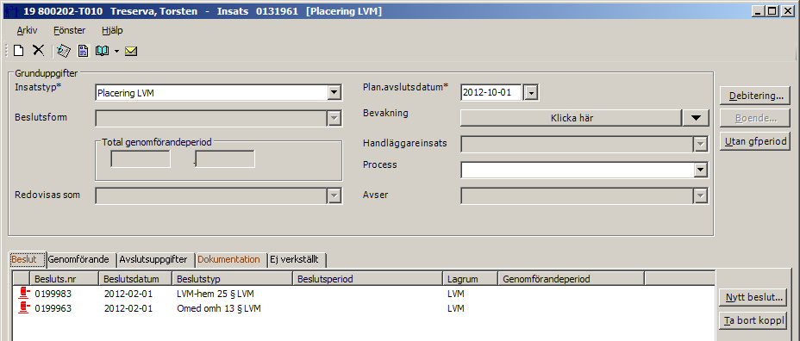
Task: Open the Fönster menu
Action: pyautogui.click(x=69, y=31)
